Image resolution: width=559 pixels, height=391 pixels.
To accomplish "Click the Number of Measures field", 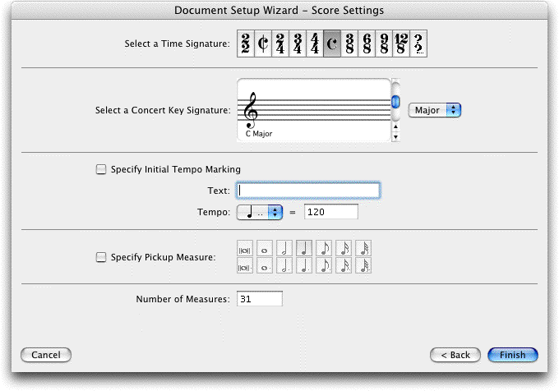I will coord(260,299).
